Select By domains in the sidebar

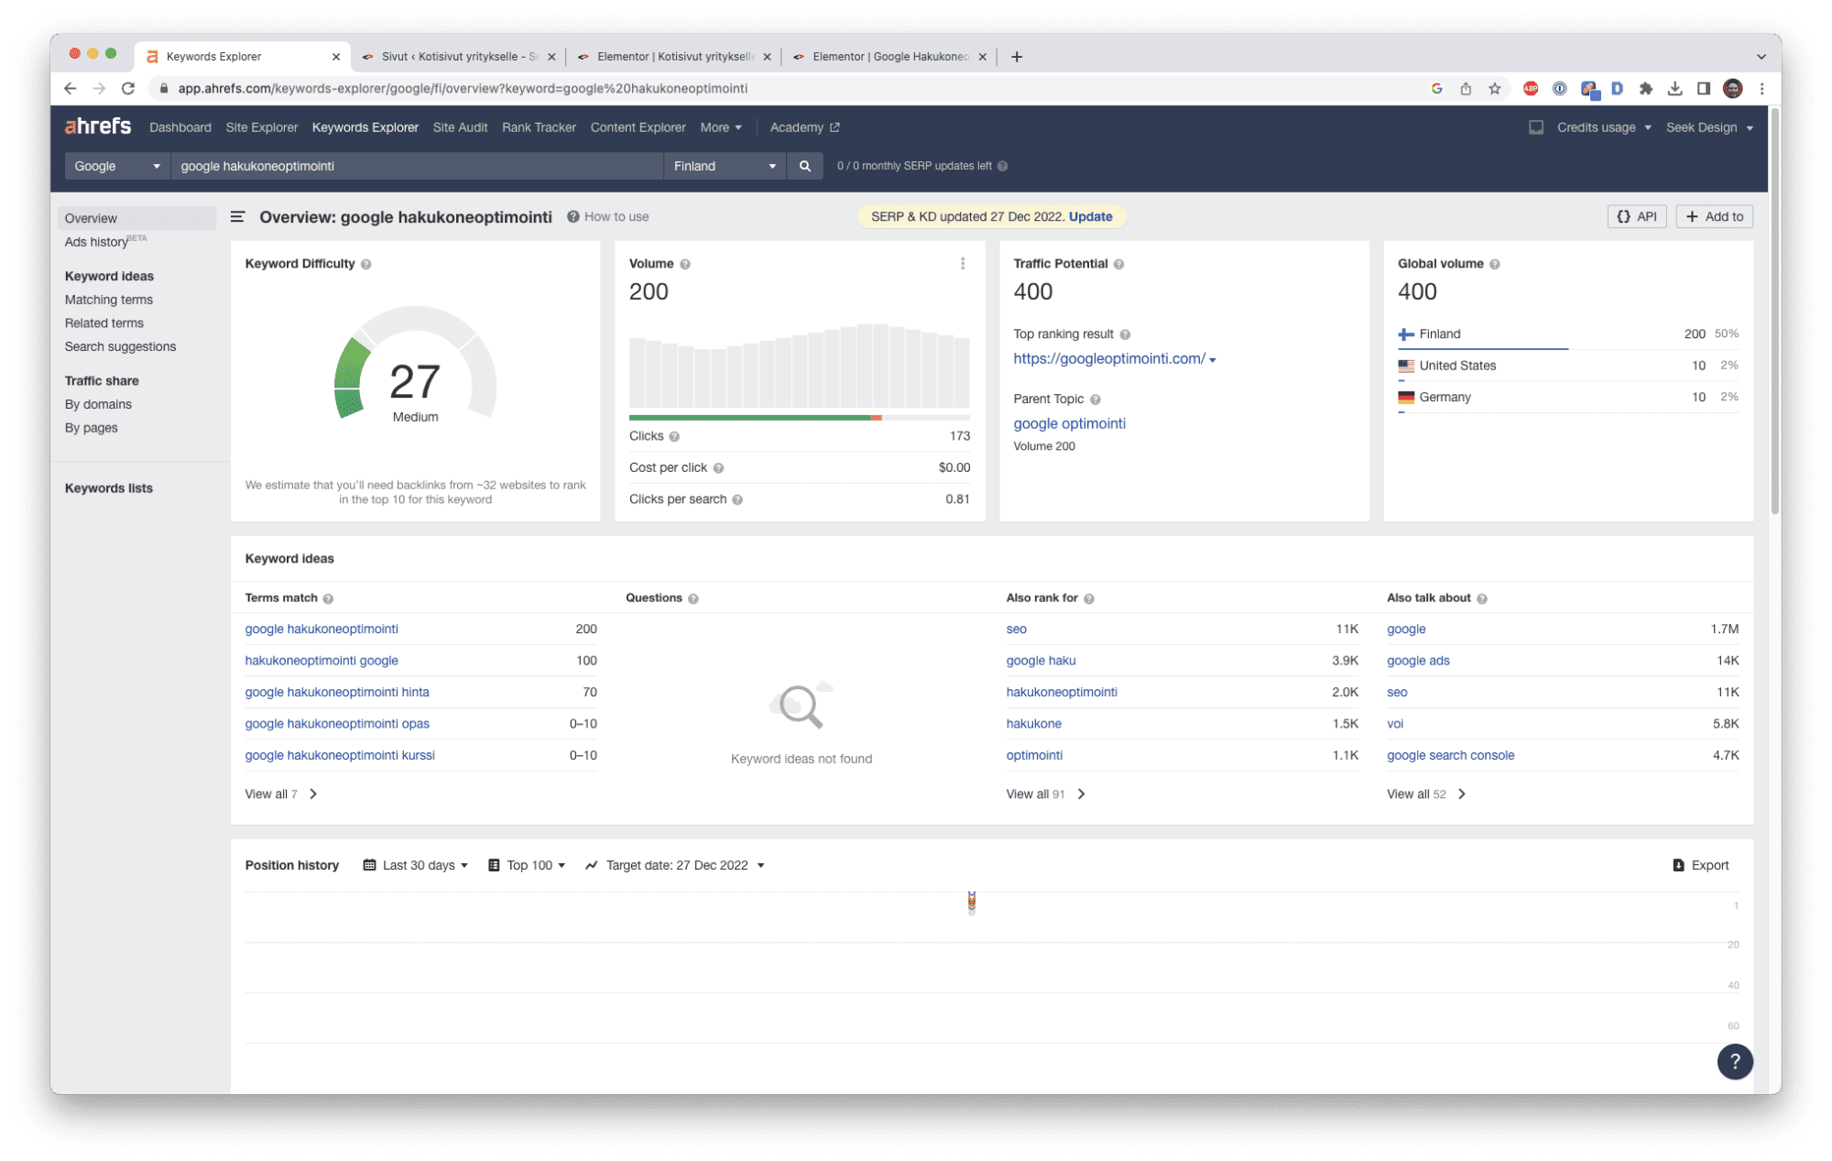(x=98, y=404)
